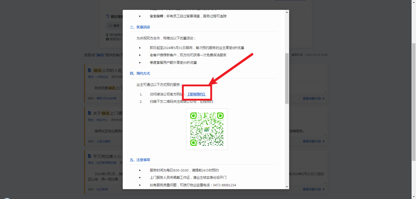
Task: Click the post title 关于绿洁上门清
Action: point(108,113)
